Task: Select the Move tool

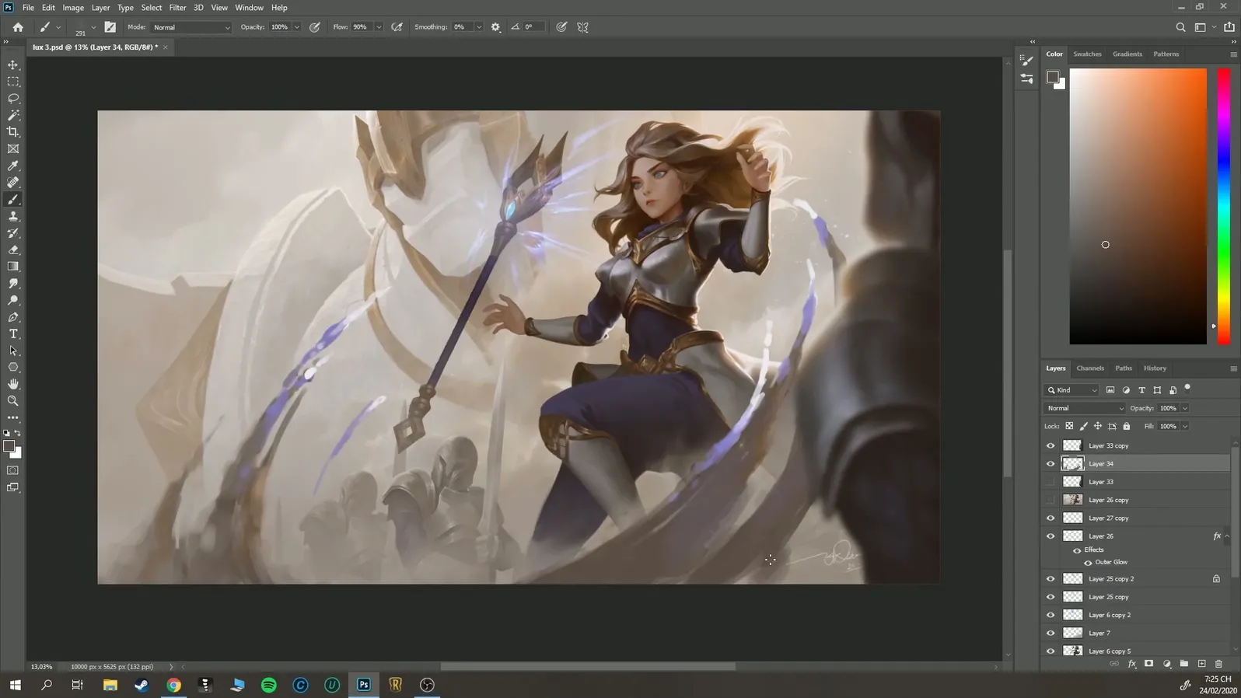Action: coord(13,65)
